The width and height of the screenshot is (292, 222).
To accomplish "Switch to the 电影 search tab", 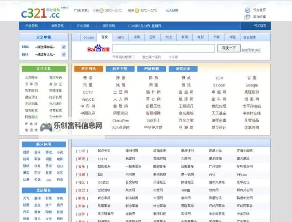I will tap(201, 37).
